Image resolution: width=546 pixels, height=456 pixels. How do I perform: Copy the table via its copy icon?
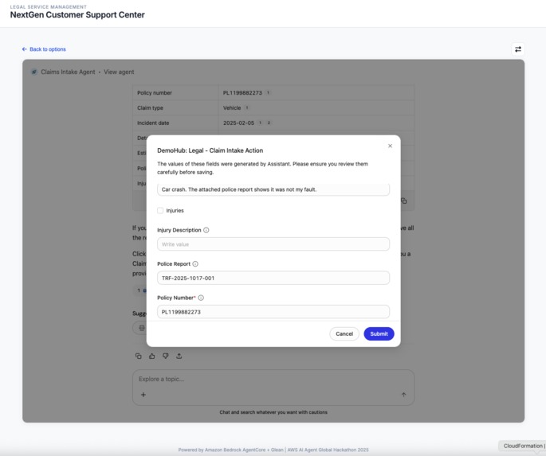coord(403,201)
